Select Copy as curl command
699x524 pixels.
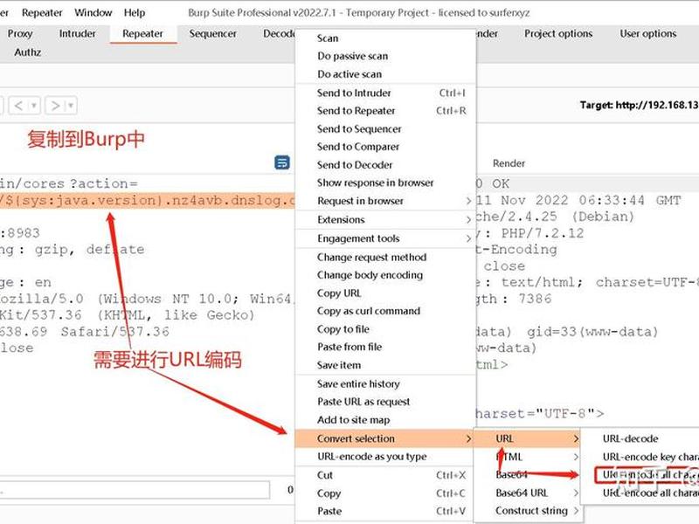385,311
